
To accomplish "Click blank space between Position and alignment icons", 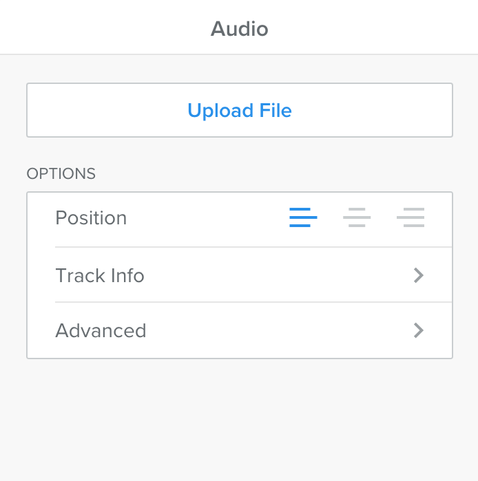I will [207, 218].
